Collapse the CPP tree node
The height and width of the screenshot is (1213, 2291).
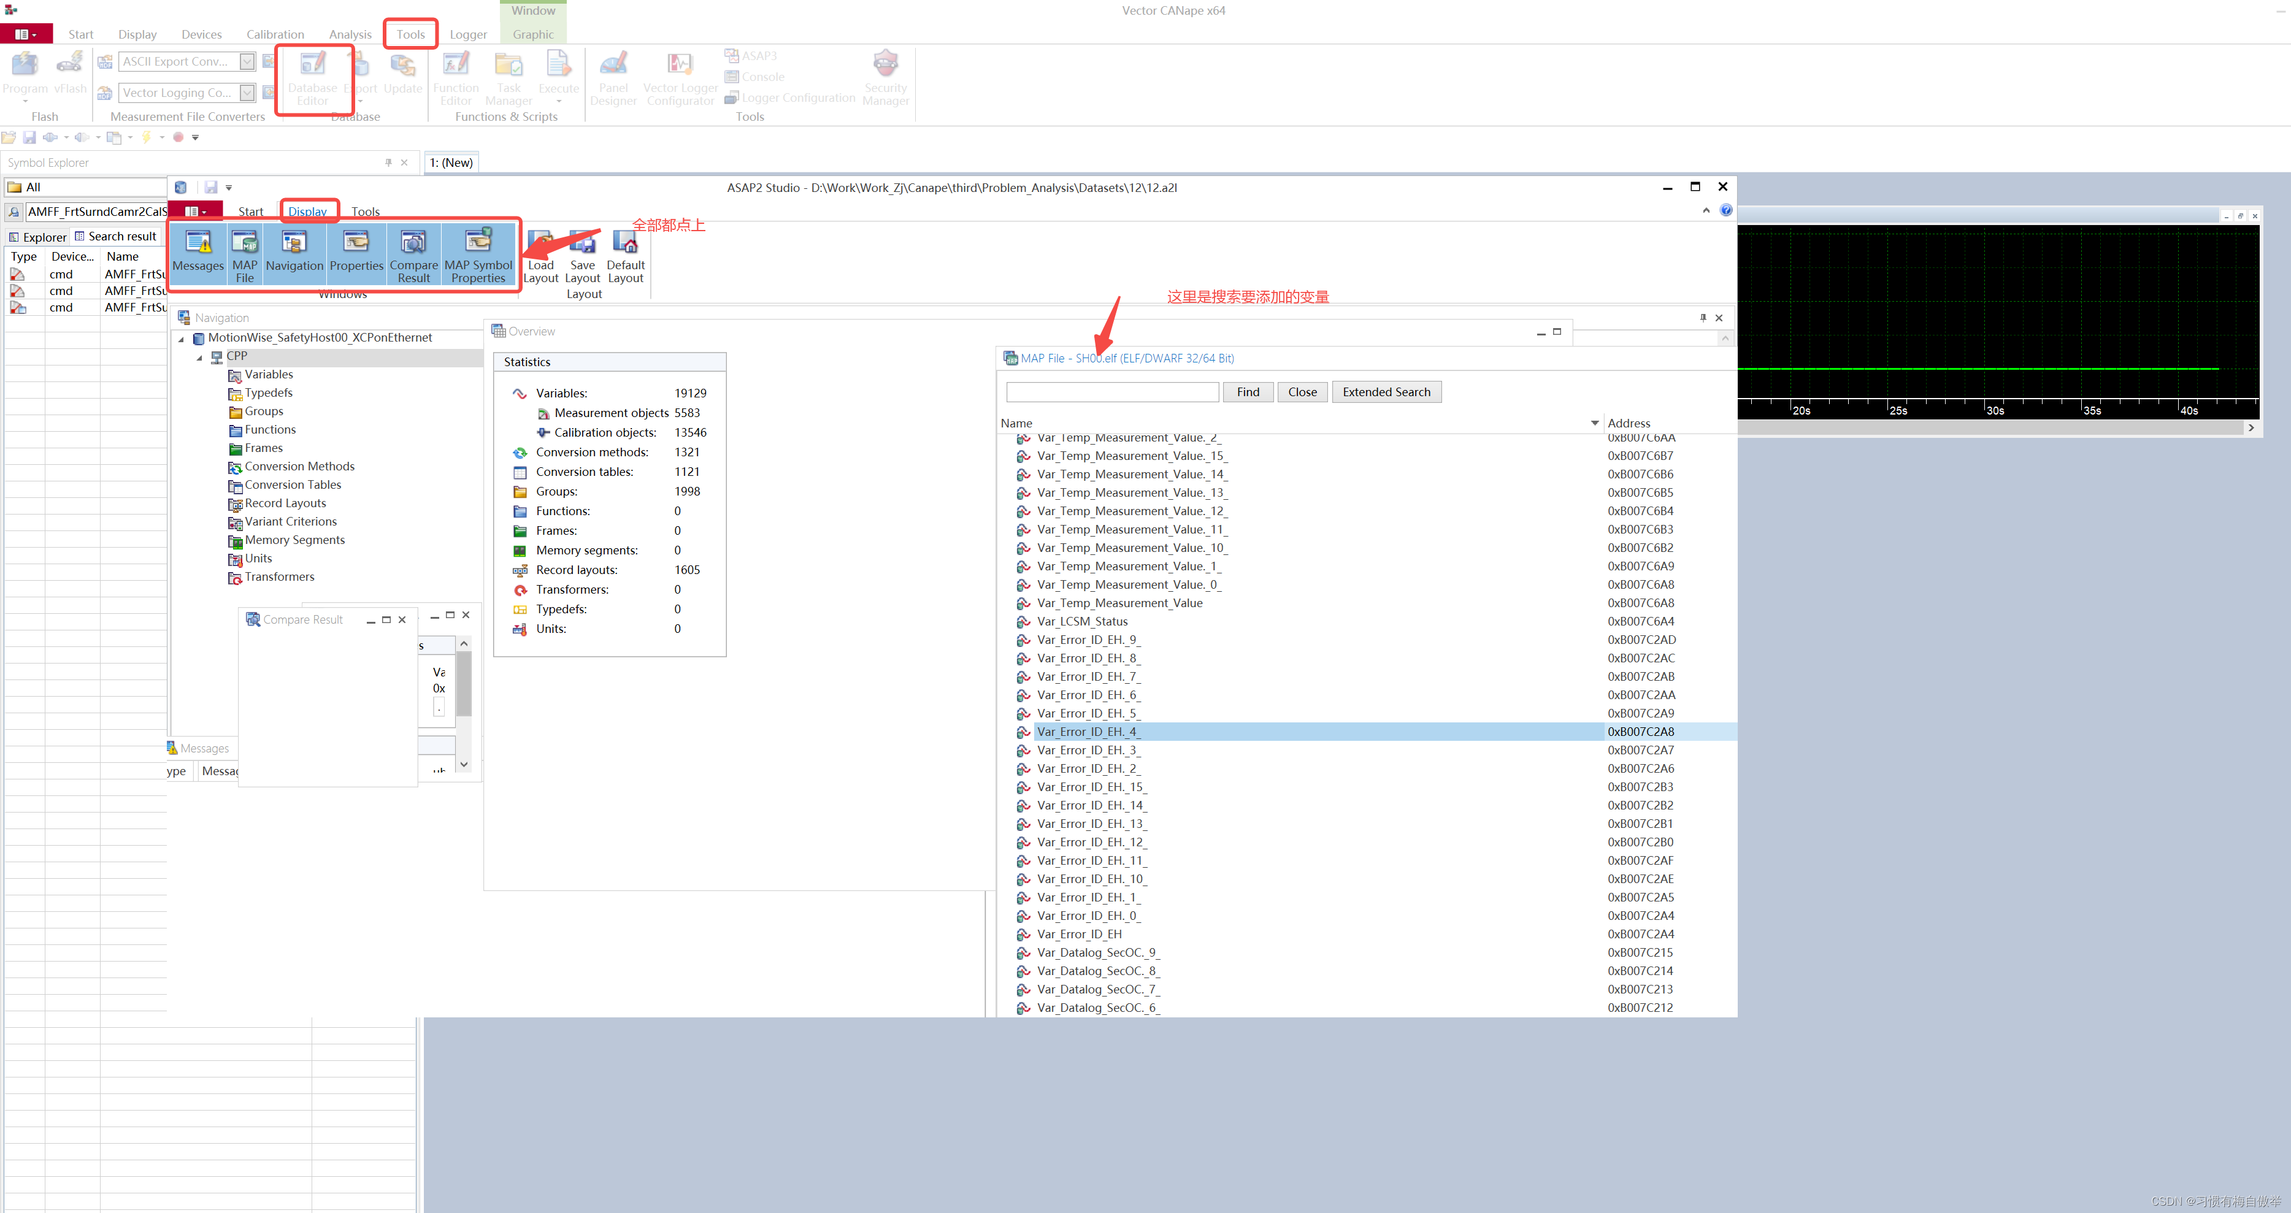point(200,358)
